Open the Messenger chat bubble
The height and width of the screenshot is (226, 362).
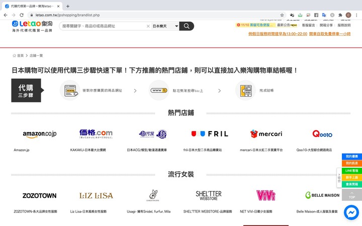pos(351,213)
